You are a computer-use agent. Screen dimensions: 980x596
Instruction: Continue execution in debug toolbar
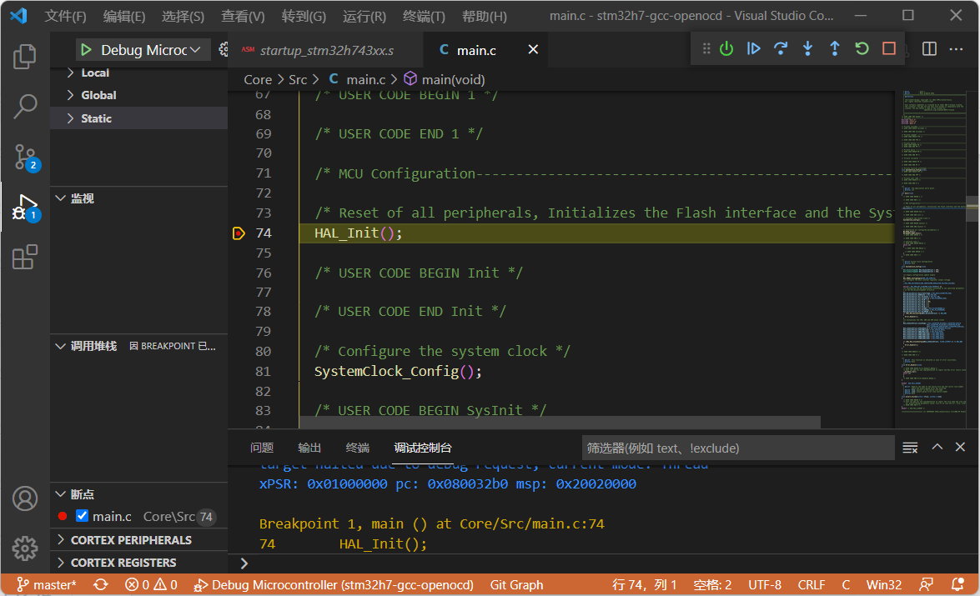tap(754, 48)
